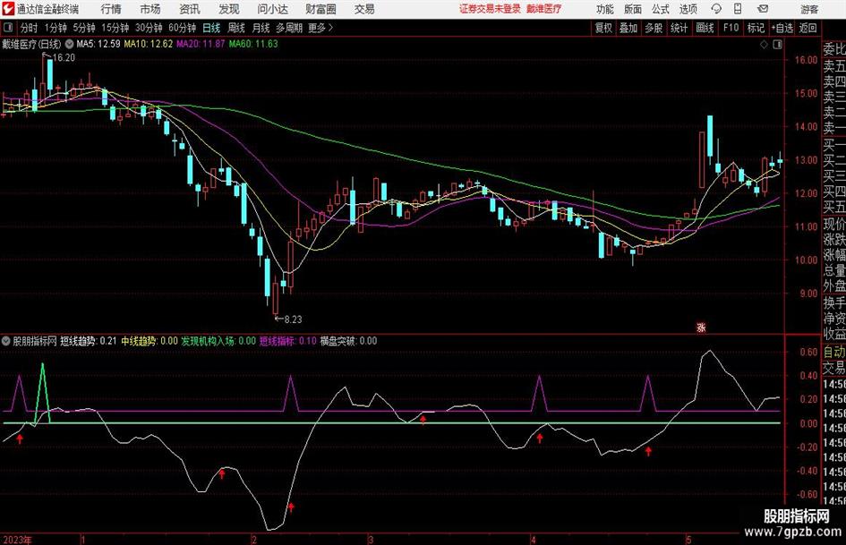The image size is (846, 545).
Task: Open the 发现 menu
Action: [x=229, y=9]
